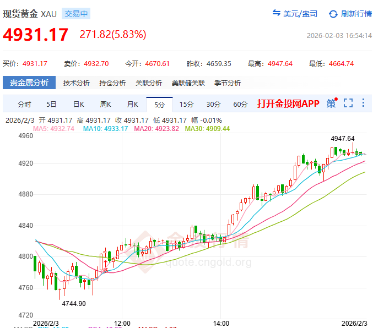Image resolution: width=373 pixels, height=328 pixels.
Task: Click 打开金投网APP link
Action: [288, 103]
